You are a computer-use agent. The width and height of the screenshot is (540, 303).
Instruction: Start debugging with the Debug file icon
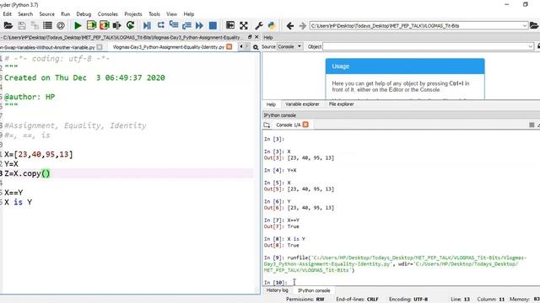click(x=147, y=25)
